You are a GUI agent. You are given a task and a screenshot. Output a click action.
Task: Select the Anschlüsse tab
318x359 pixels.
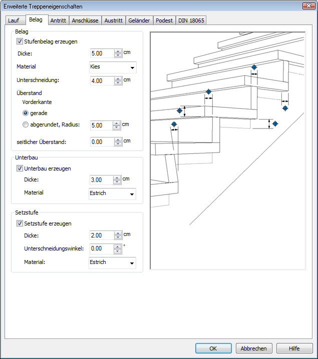[85, 20]
